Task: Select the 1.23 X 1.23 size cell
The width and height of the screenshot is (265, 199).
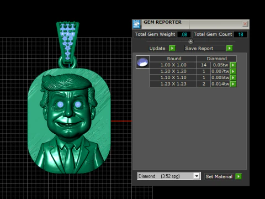Action: 173,84
